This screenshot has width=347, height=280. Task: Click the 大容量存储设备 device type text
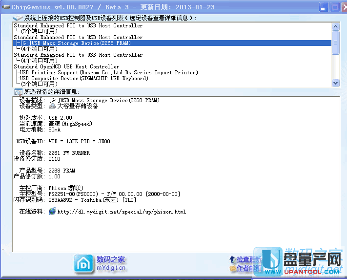click(78, 106)
